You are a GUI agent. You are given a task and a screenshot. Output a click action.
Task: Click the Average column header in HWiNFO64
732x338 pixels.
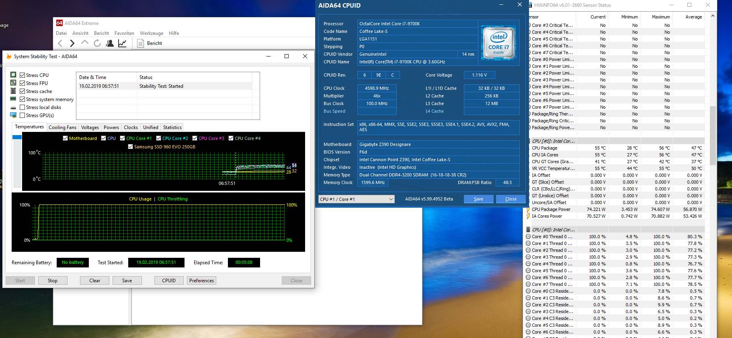(x=689, y=17)
